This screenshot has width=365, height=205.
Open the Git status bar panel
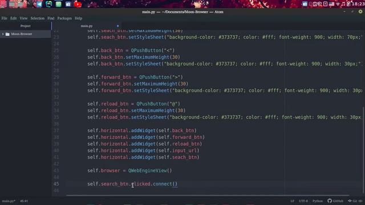tap(355, 201)
